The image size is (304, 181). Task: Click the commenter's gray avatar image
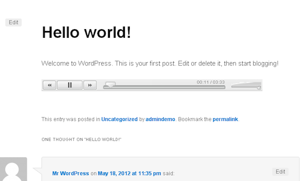[14, 169]
